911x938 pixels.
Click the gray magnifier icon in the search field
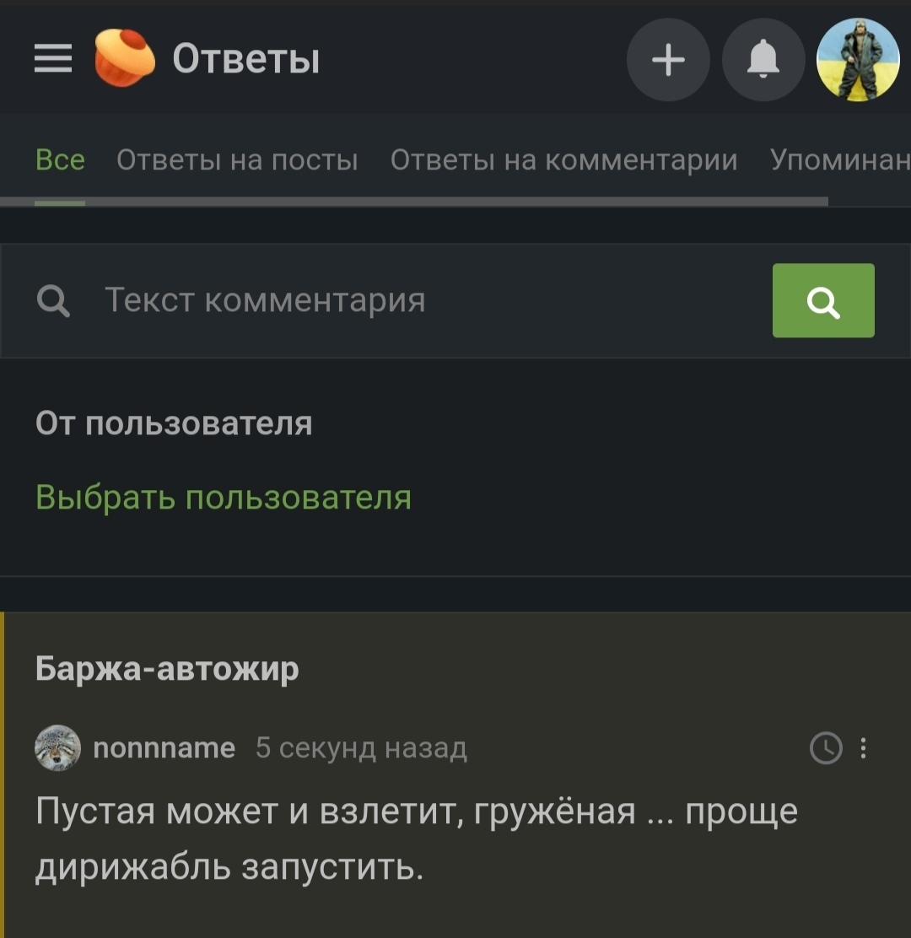click(54, 300)
